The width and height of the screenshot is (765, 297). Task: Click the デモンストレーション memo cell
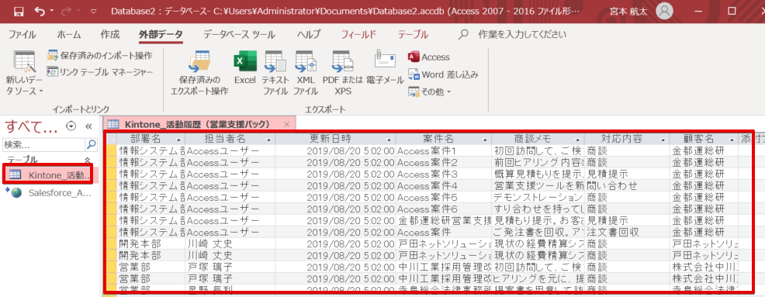click(x=538, y=198)
